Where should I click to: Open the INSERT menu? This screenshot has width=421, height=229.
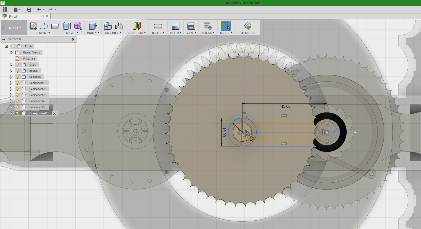point(176,33)
